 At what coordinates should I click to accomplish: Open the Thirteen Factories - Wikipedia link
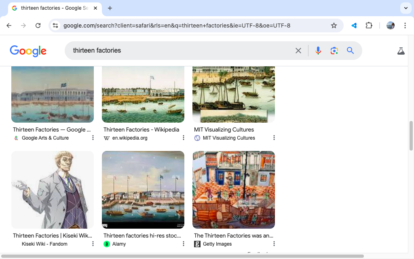point(141,130)
